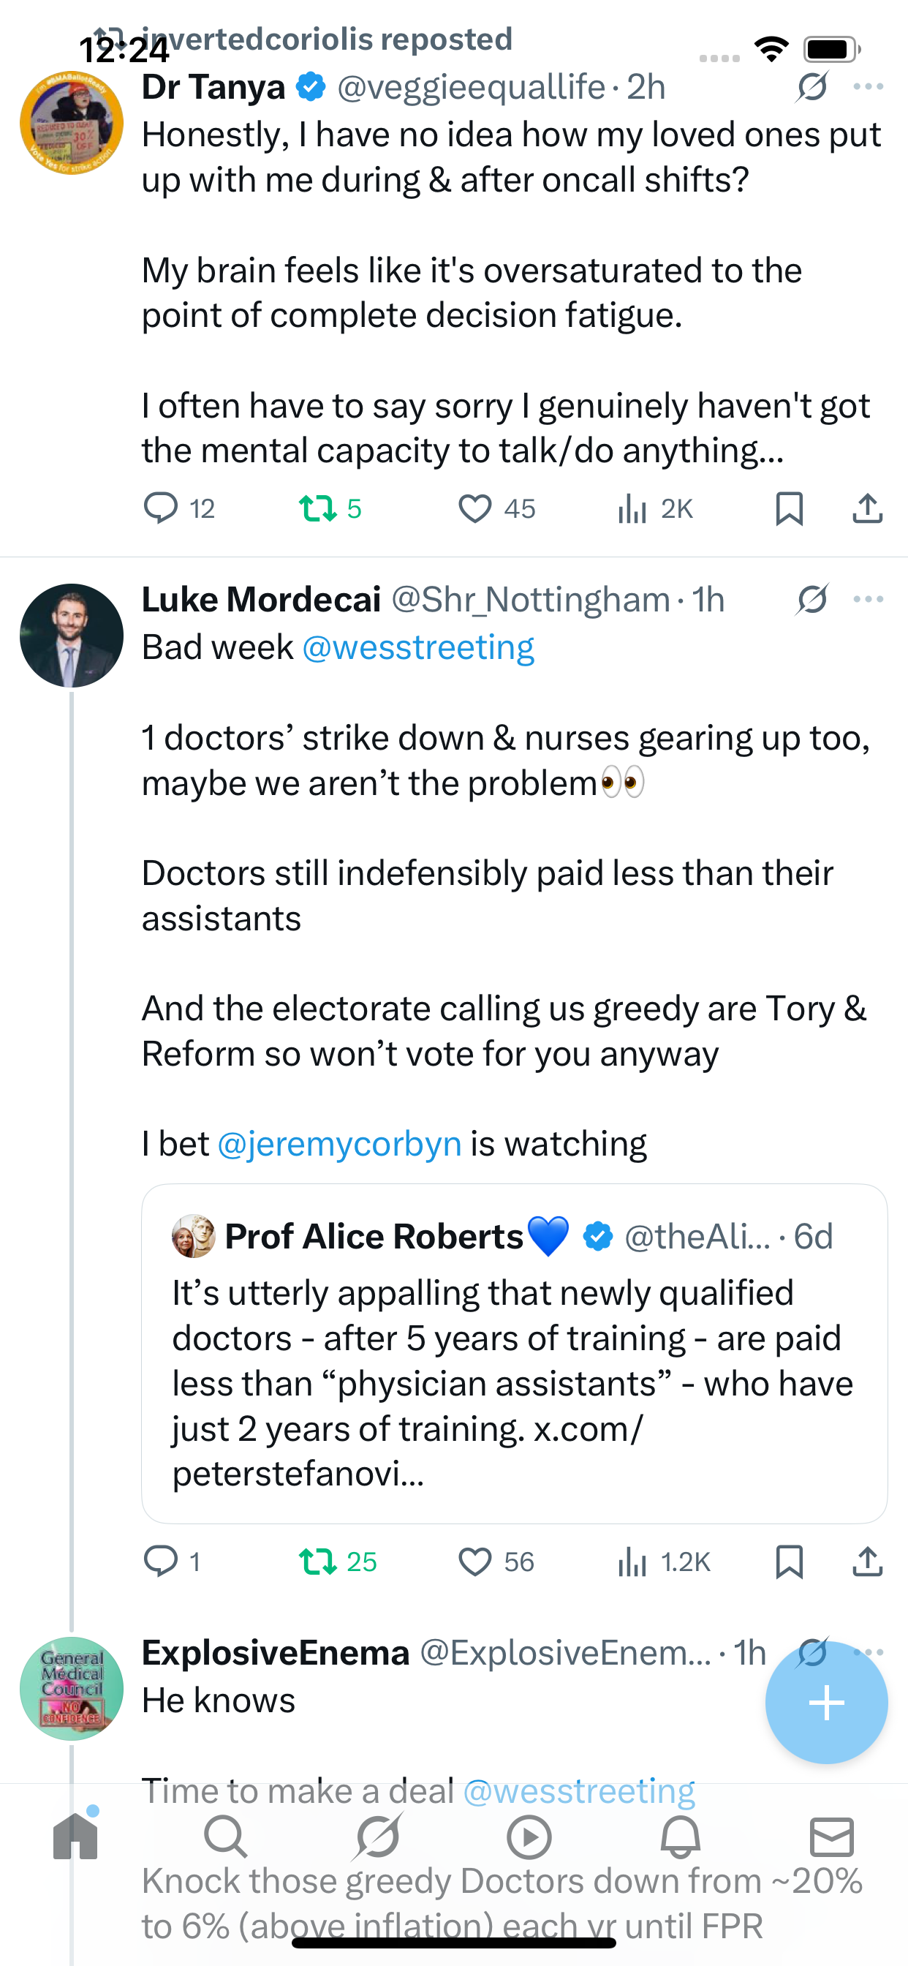Bookmark Dr Tanya's tweet
908x1966 pixels.
(x=789, y=508)
